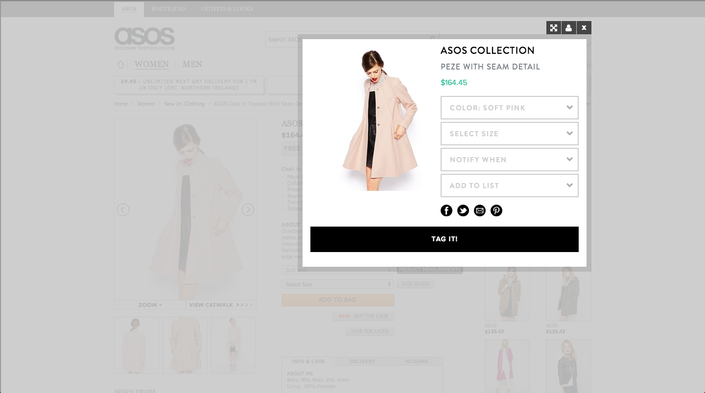Expand the popup's Select Size dropdown
This screenshot has width=705, height=393.
(510, 134)
